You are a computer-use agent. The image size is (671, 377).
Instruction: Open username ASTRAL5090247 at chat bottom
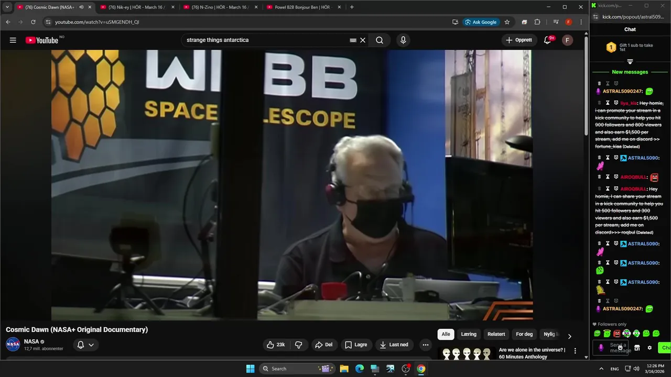[623, 309]
